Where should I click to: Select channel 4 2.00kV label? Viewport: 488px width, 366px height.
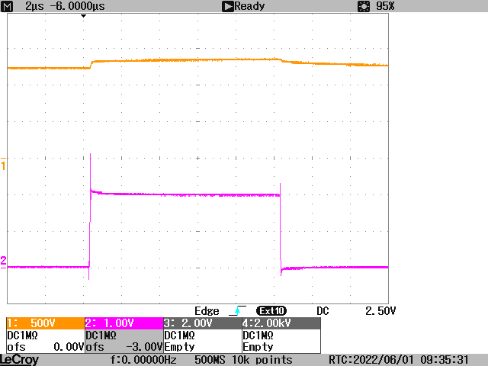click(x=281, y=323)
